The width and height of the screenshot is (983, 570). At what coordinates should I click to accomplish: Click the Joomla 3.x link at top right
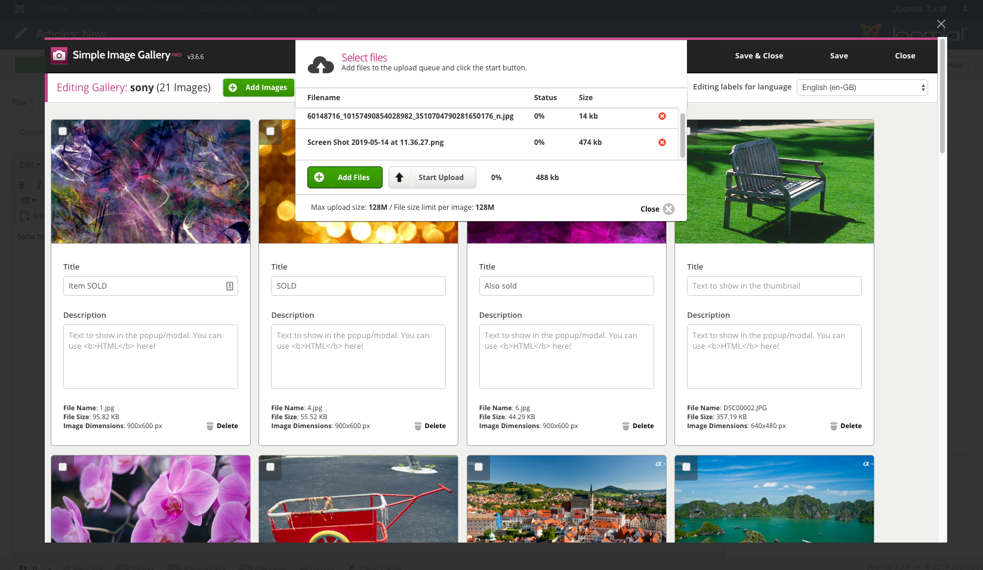[919, 9]
